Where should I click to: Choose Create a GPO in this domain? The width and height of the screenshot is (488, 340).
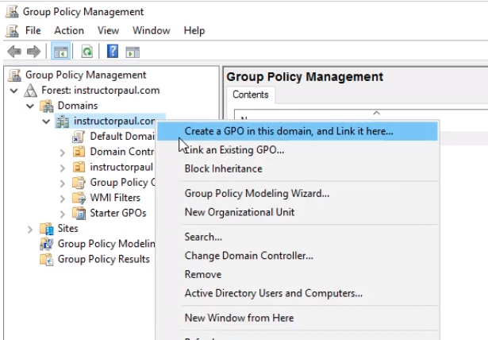point(288,131)
